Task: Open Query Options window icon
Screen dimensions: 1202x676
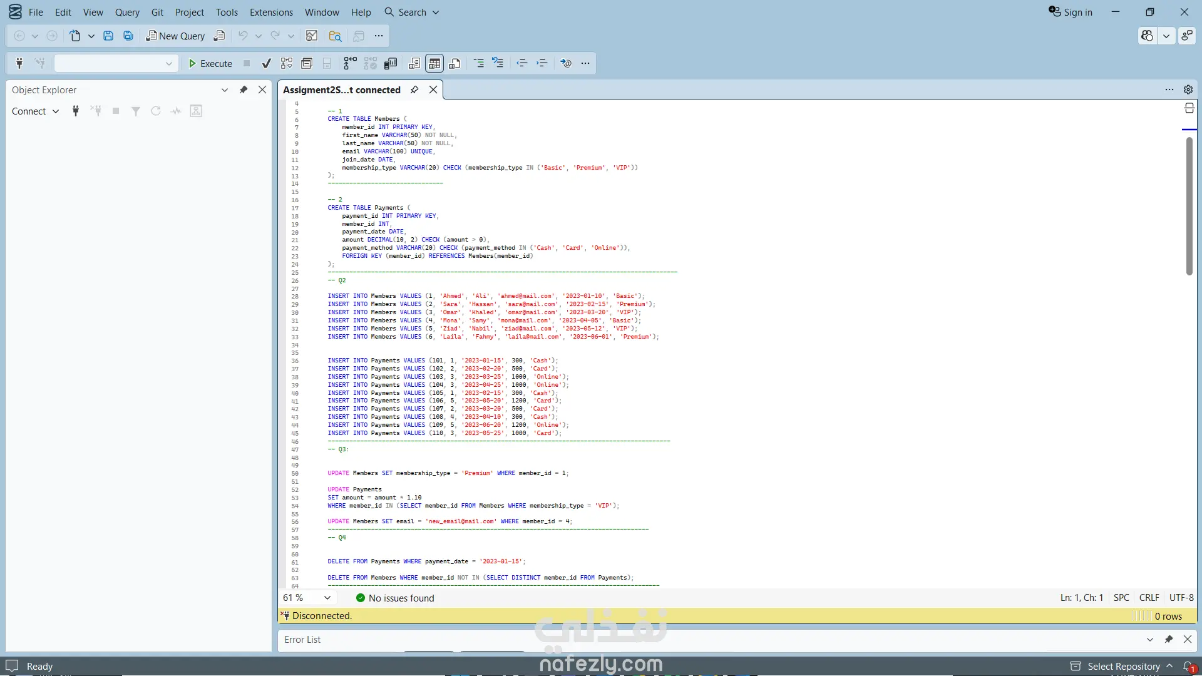Action: (307, 63)
